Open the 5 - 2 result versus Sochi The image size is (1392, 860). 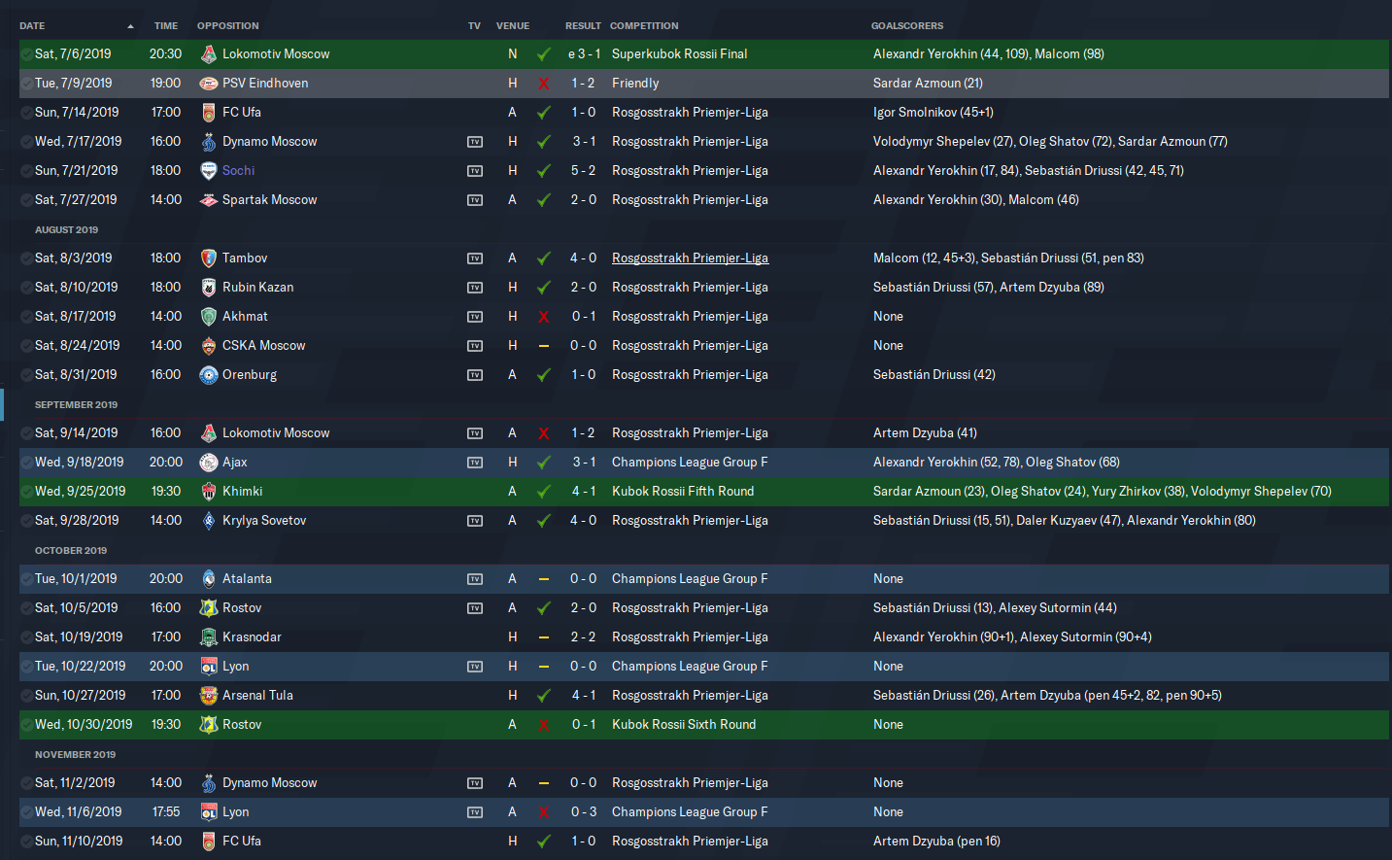584,171
